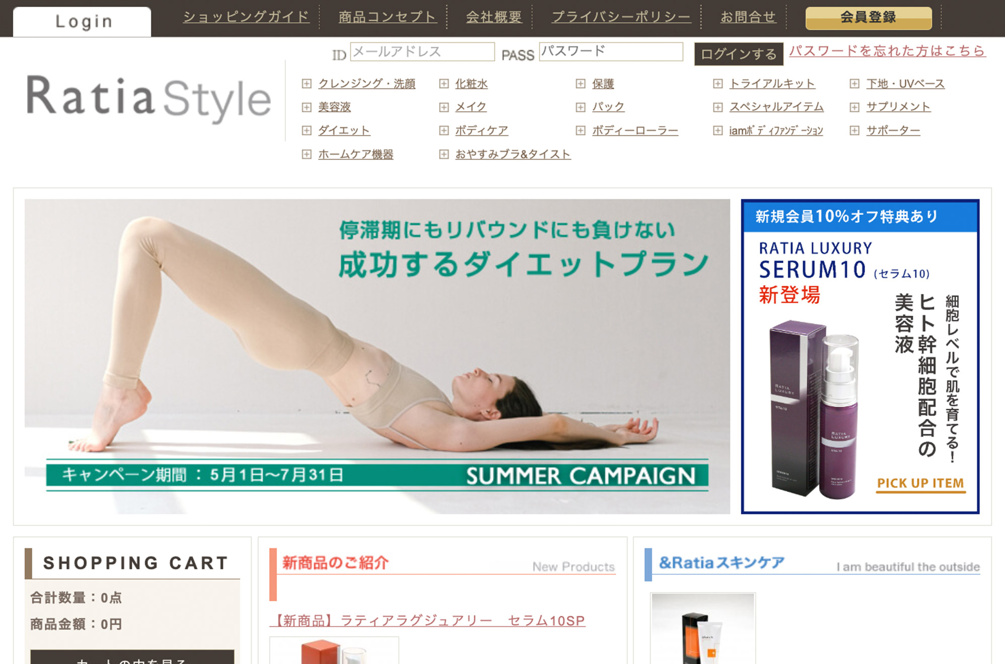This screenshot has height=664, width=1005.
Task: Click the plus icon beside スペシャルアイテム
Action: (717, 107)
